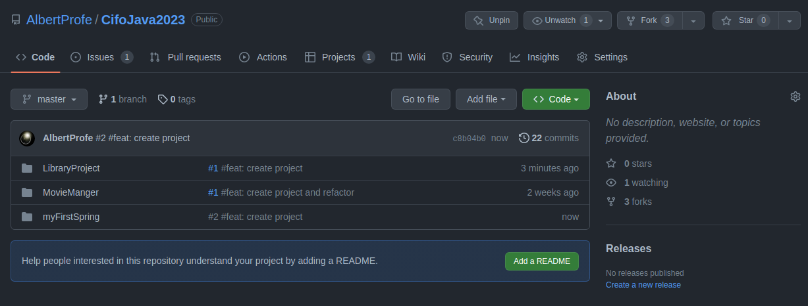Click the folder icon next to LibraryProject
Image resolution: width=808 pixels, height=306 pixels.
coord(27,168)
